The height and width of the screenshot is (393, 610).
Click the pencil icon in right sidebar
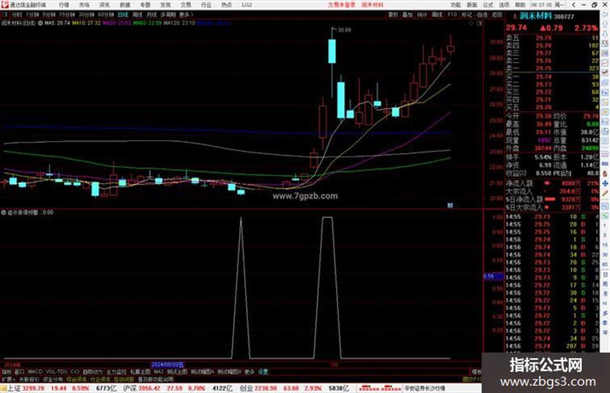605,193
